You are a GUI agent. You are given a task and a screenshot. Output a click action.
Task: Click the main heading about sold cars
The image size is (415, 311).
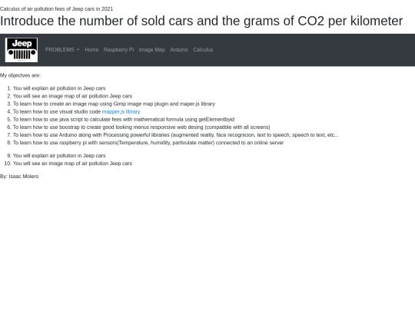[201, 21]
